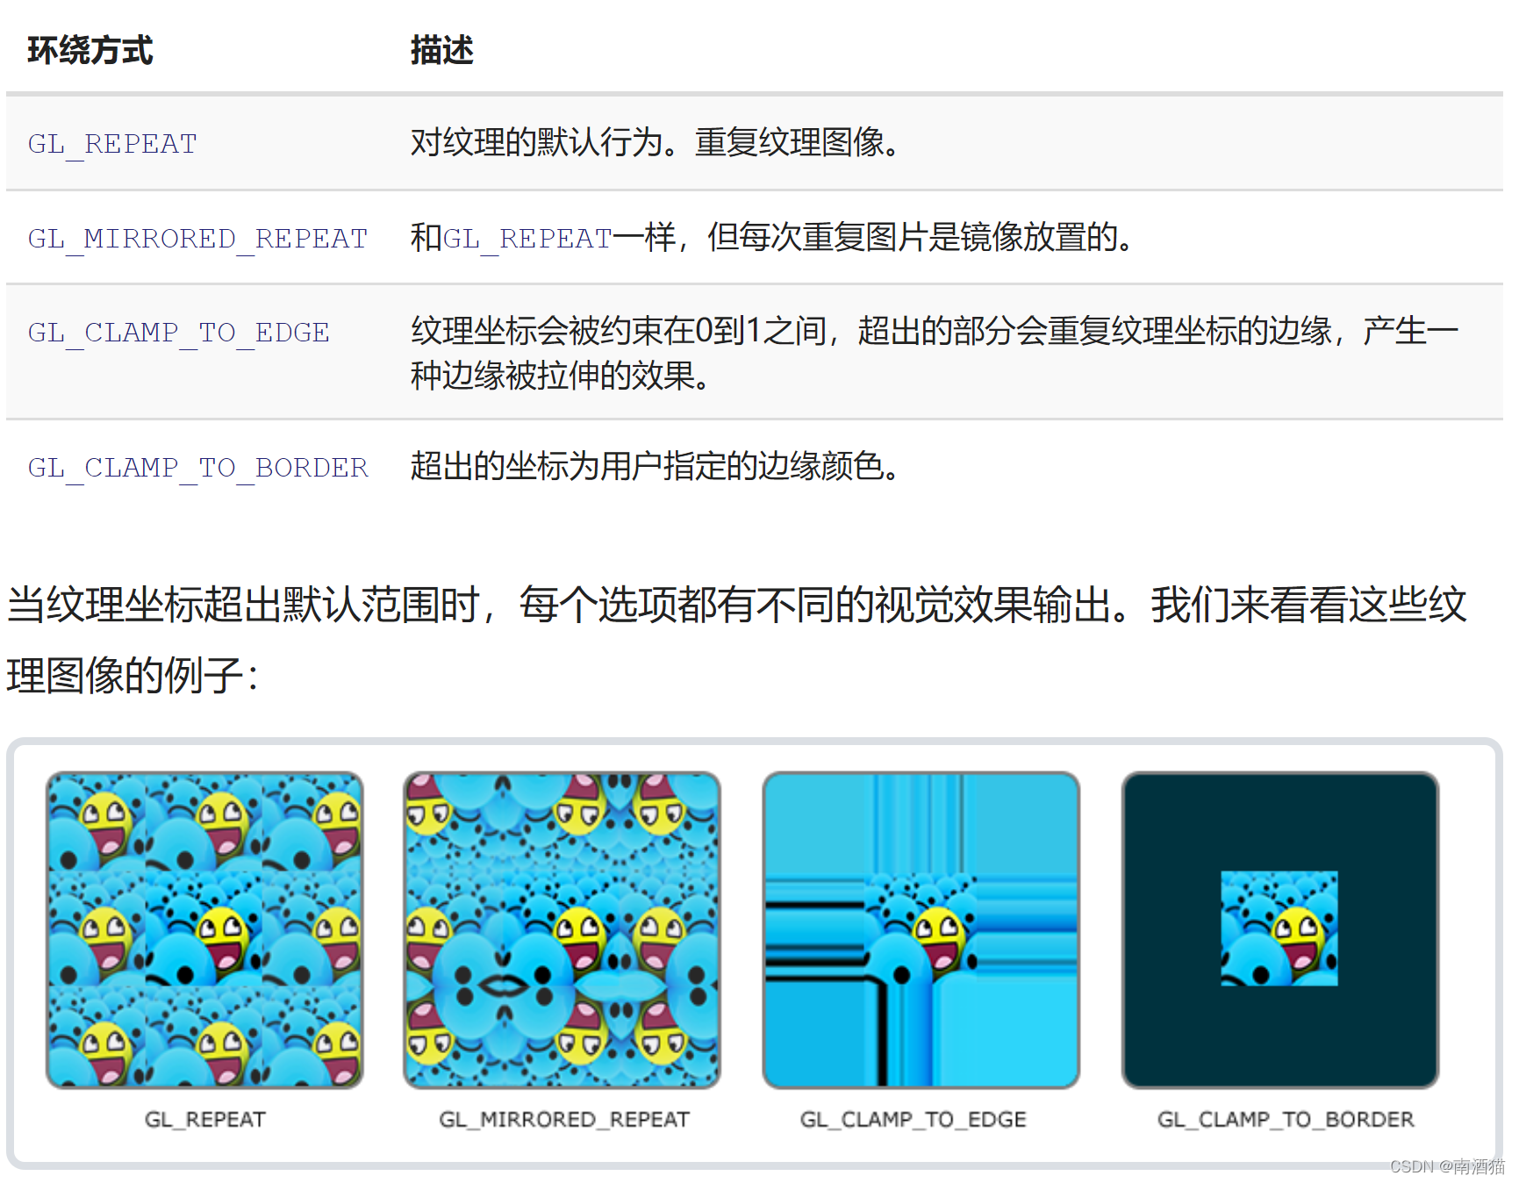Click the GL_REPEAT caption under the image

pos(204,1119)
